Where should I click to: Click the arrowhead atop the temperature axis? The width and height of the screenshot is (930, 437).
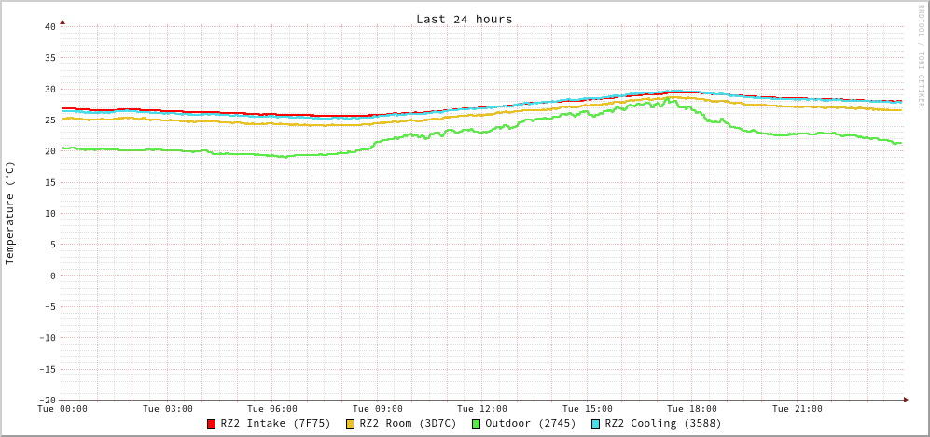[62, 21]
